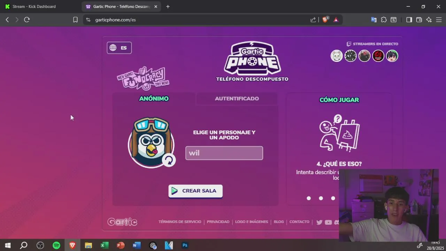This screenshot has height=251, width=446.
Task: Open the extensions puzzle menu
Action: click(384, 20)
